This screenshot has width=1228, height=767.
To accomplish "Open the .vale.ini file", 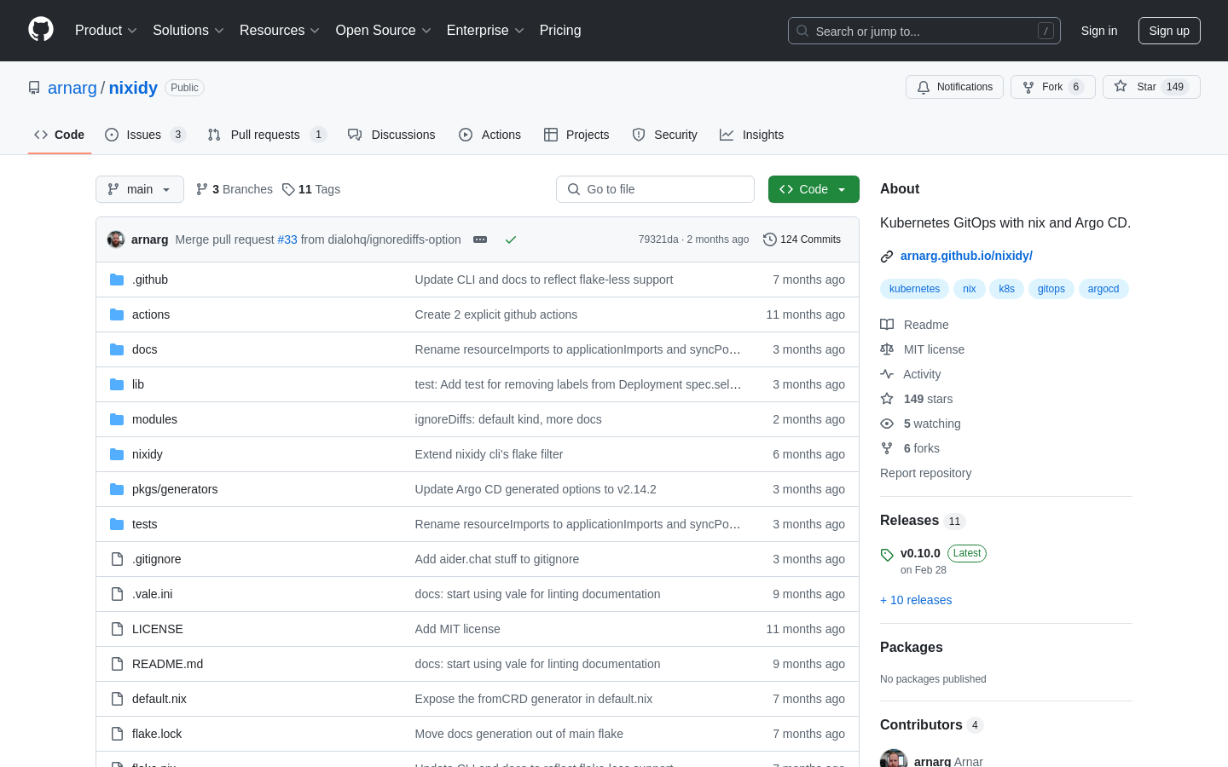I will pyautogui.click(x=153, y=594).
